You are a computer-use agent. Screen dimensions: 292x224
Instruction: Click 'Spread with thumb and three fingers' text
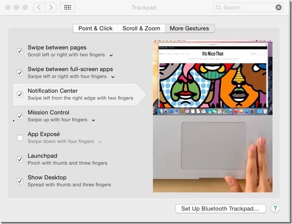coord(69,185)
